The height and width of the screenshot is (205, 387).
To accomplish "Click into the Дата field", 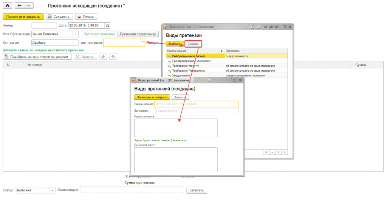I will (x=87, y=25).
